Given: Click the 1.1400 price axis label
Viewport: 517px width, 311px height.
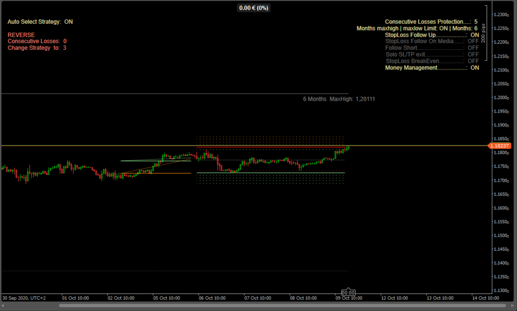Looking at the screenshot, I should pos(501,263).
